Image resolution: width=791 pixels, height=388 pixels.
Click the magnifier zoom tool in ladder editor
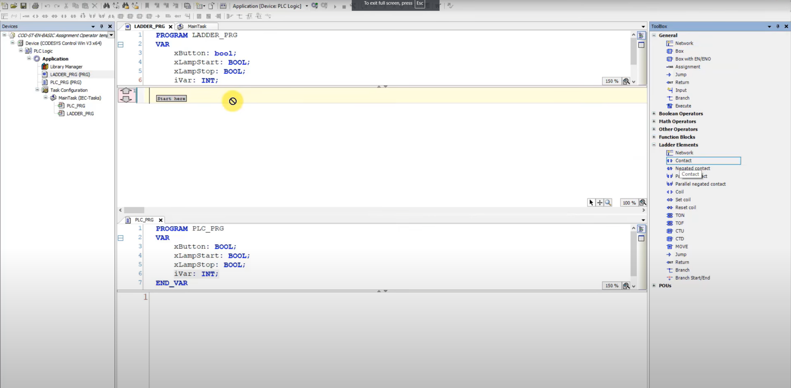pos(608,202)
